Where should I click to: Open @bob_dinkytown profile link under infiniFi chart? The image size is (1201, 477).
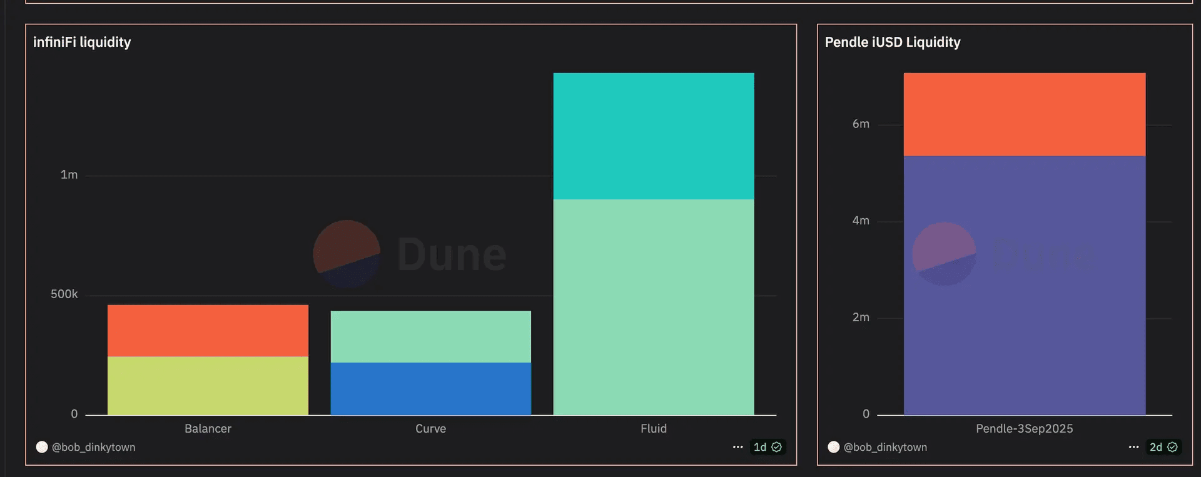(93, 447)
